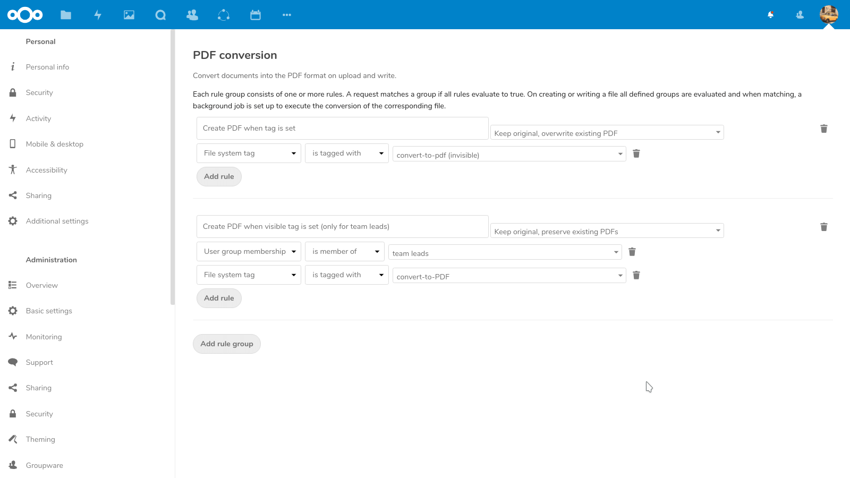This screenshot has height=478, width=850.
Task: Open the notifications bell
Action: click(770, 15)
